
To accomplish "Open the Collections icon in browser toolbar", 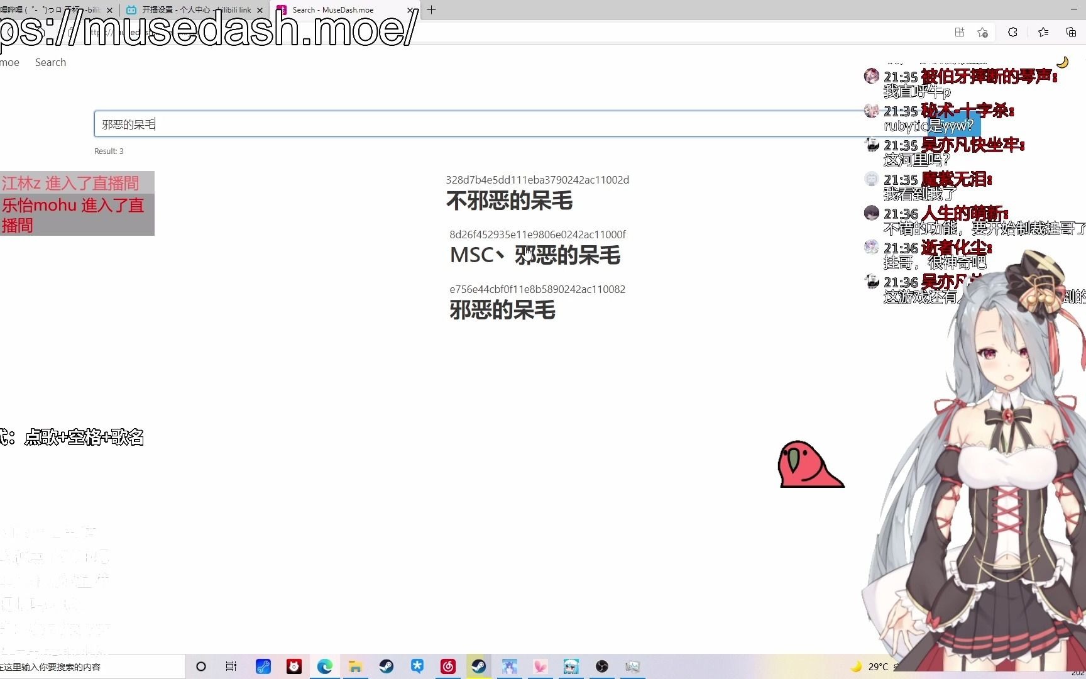I will coord(1071,32).
